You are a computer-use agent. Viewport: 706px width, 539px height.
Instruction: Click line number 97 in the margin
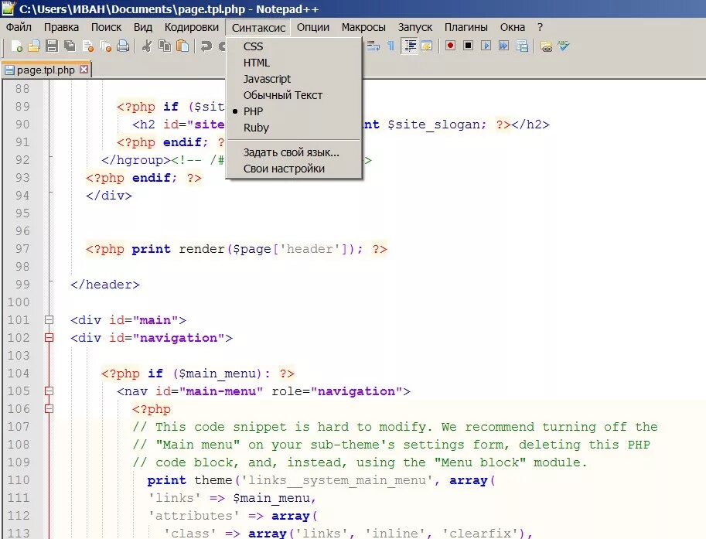click(x=22, y=249)
